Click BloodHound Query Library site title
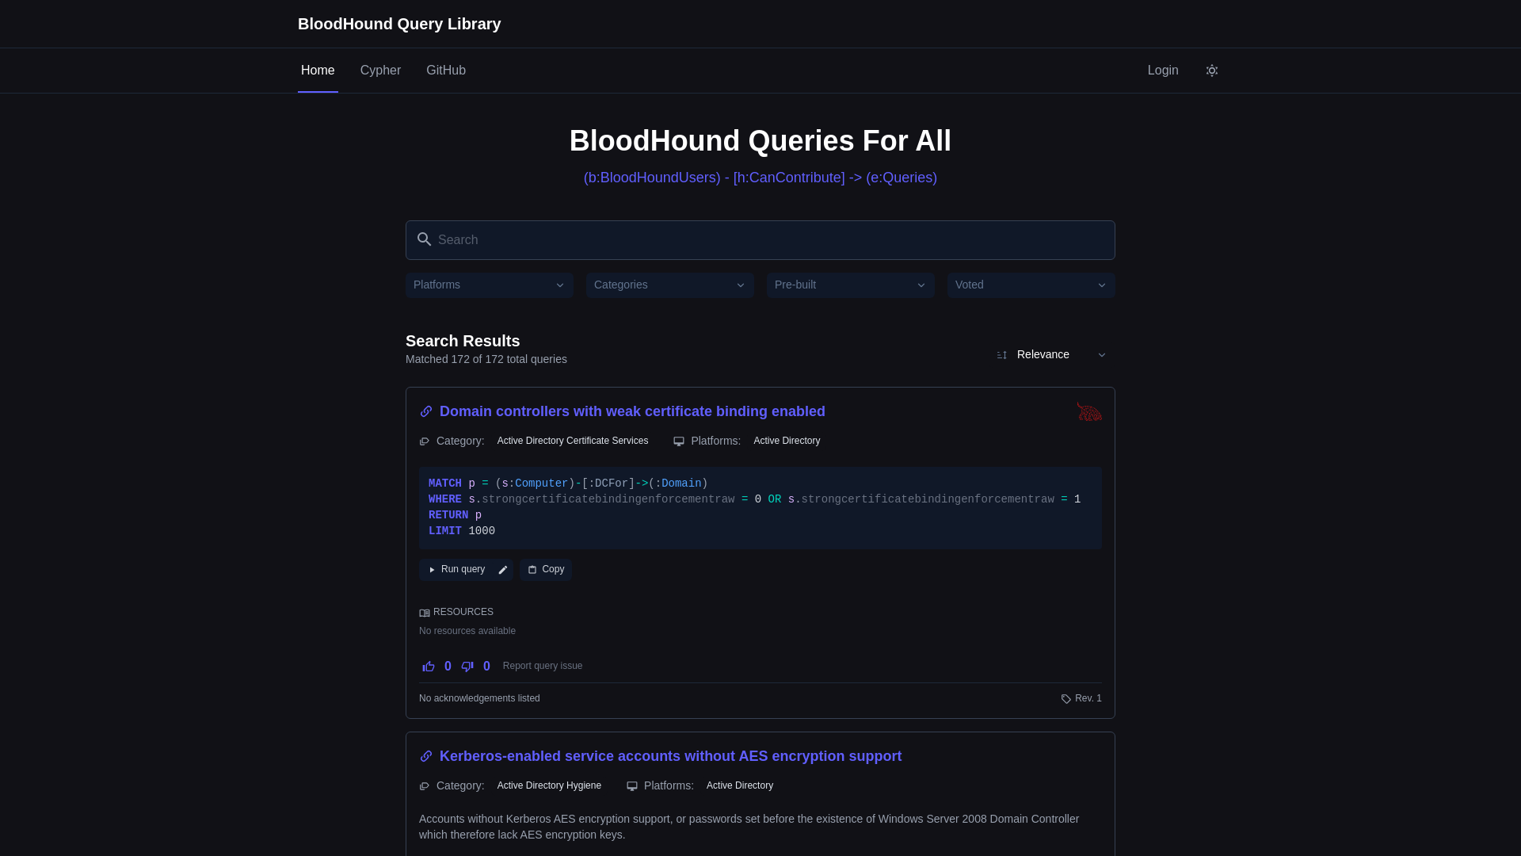This screenshot has width=1521, height=856. tap(399, 24)
